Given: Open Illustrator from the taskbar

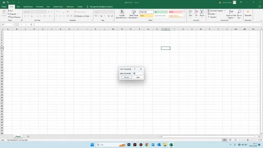Looking at the screenshot, I should tap(135, 145).
